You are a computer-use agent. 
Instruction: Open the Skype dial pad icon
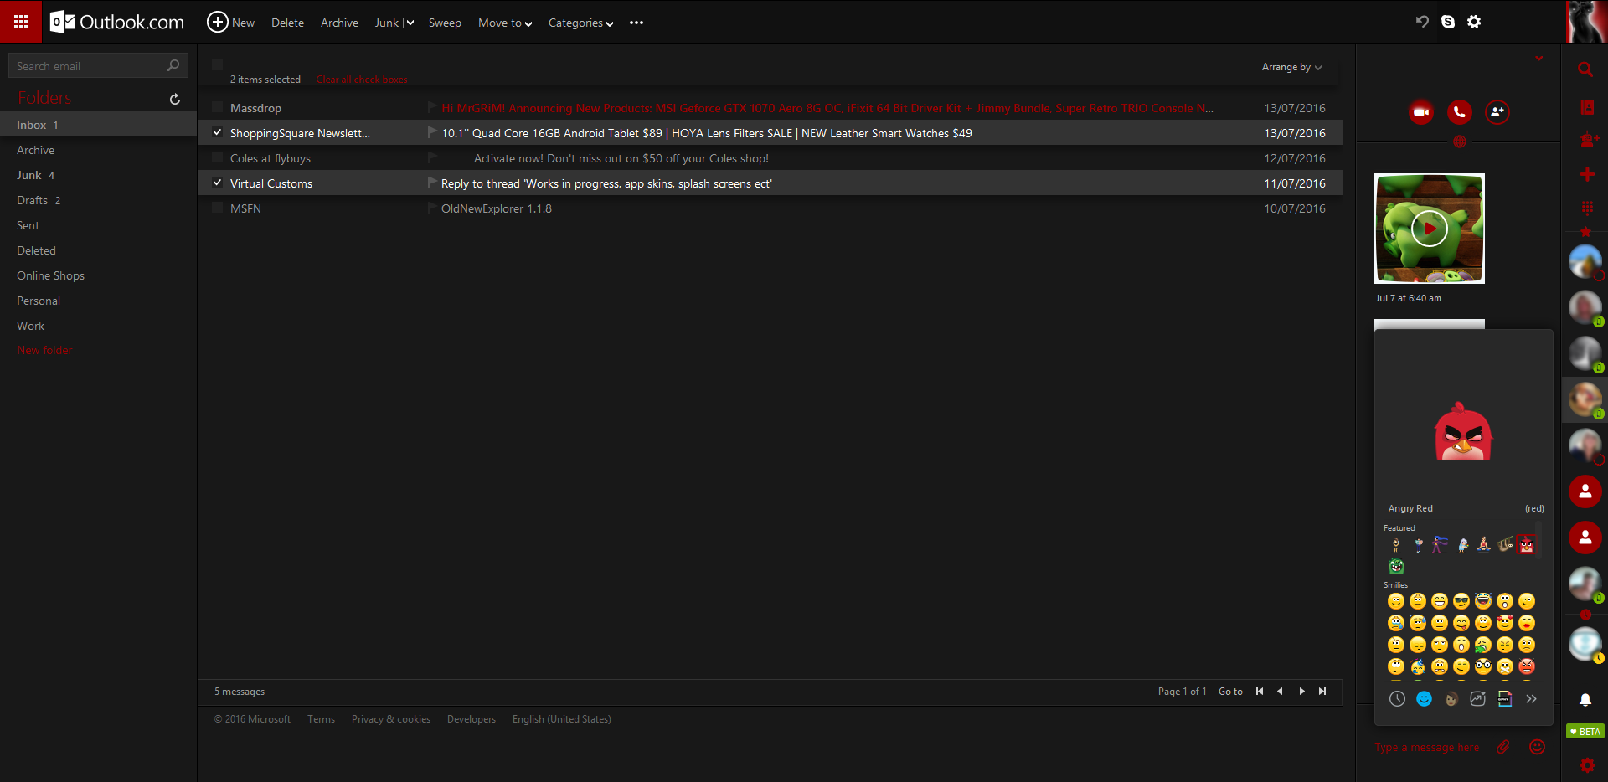(1586, 207)
